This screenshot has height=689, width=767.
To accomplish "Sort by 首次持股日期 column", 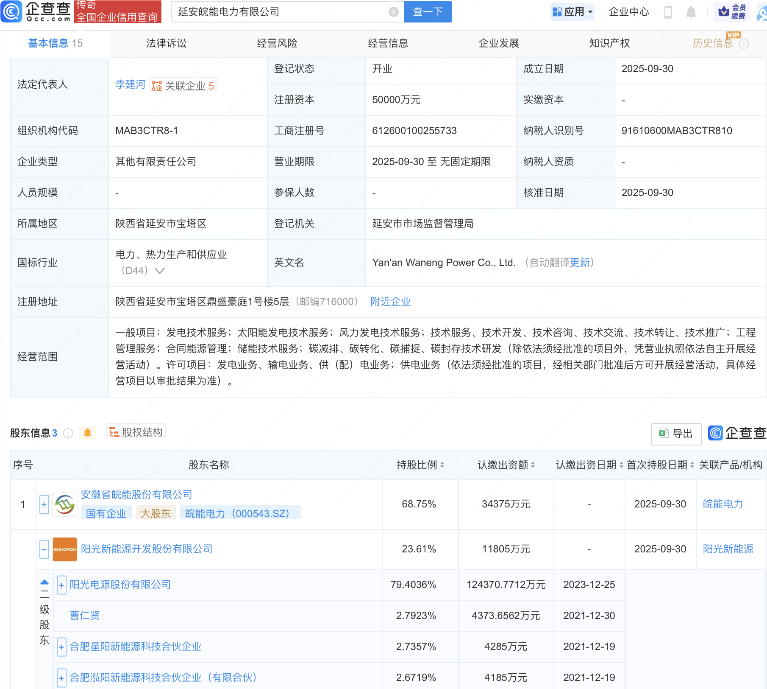I will click(692, 465).
